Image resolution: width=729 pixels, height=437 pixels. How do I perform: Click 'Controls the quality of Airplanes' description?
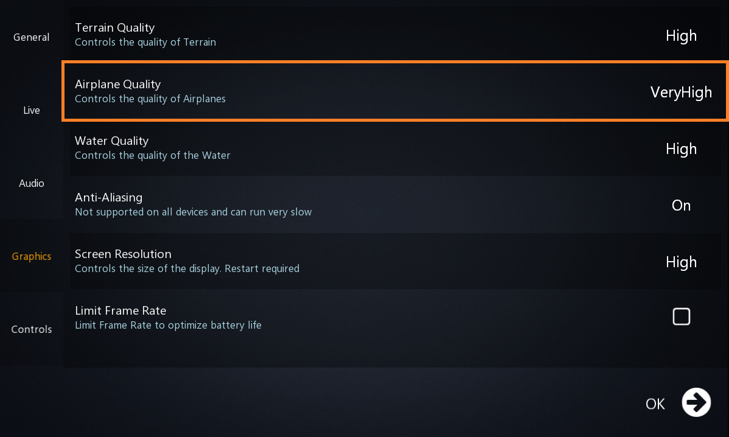click(150, 99)
